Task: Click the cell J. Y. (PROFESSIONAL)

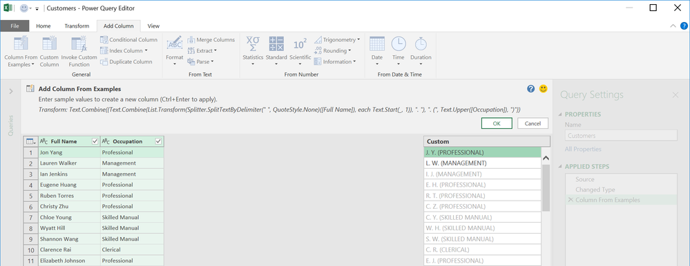Action: coord(482,152)
